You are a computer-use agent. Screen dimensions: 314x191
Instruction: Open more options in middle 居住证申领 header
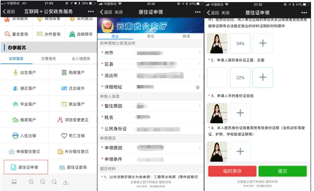point(198,12)
